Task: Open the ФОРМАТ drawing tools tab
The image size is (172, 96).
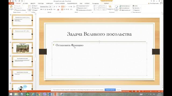Action: point(106,3)
